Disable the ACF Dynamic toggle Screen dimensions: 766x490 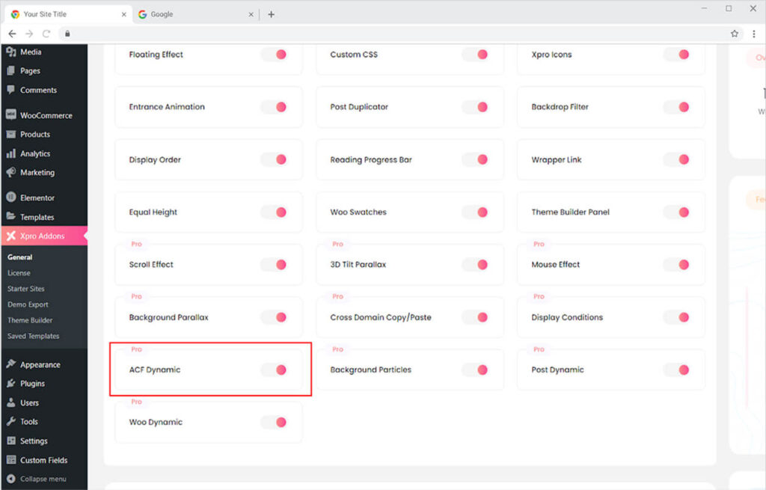tap(274, 370)
